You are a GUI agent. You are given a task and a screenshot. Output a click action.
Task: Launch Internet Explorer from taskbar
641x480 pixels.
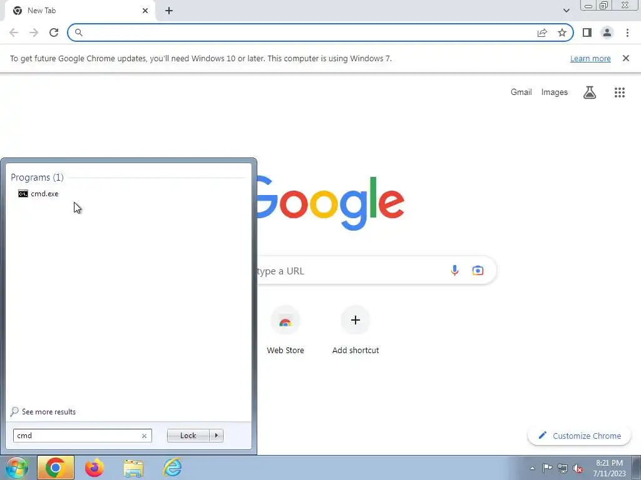click(172, 467)
